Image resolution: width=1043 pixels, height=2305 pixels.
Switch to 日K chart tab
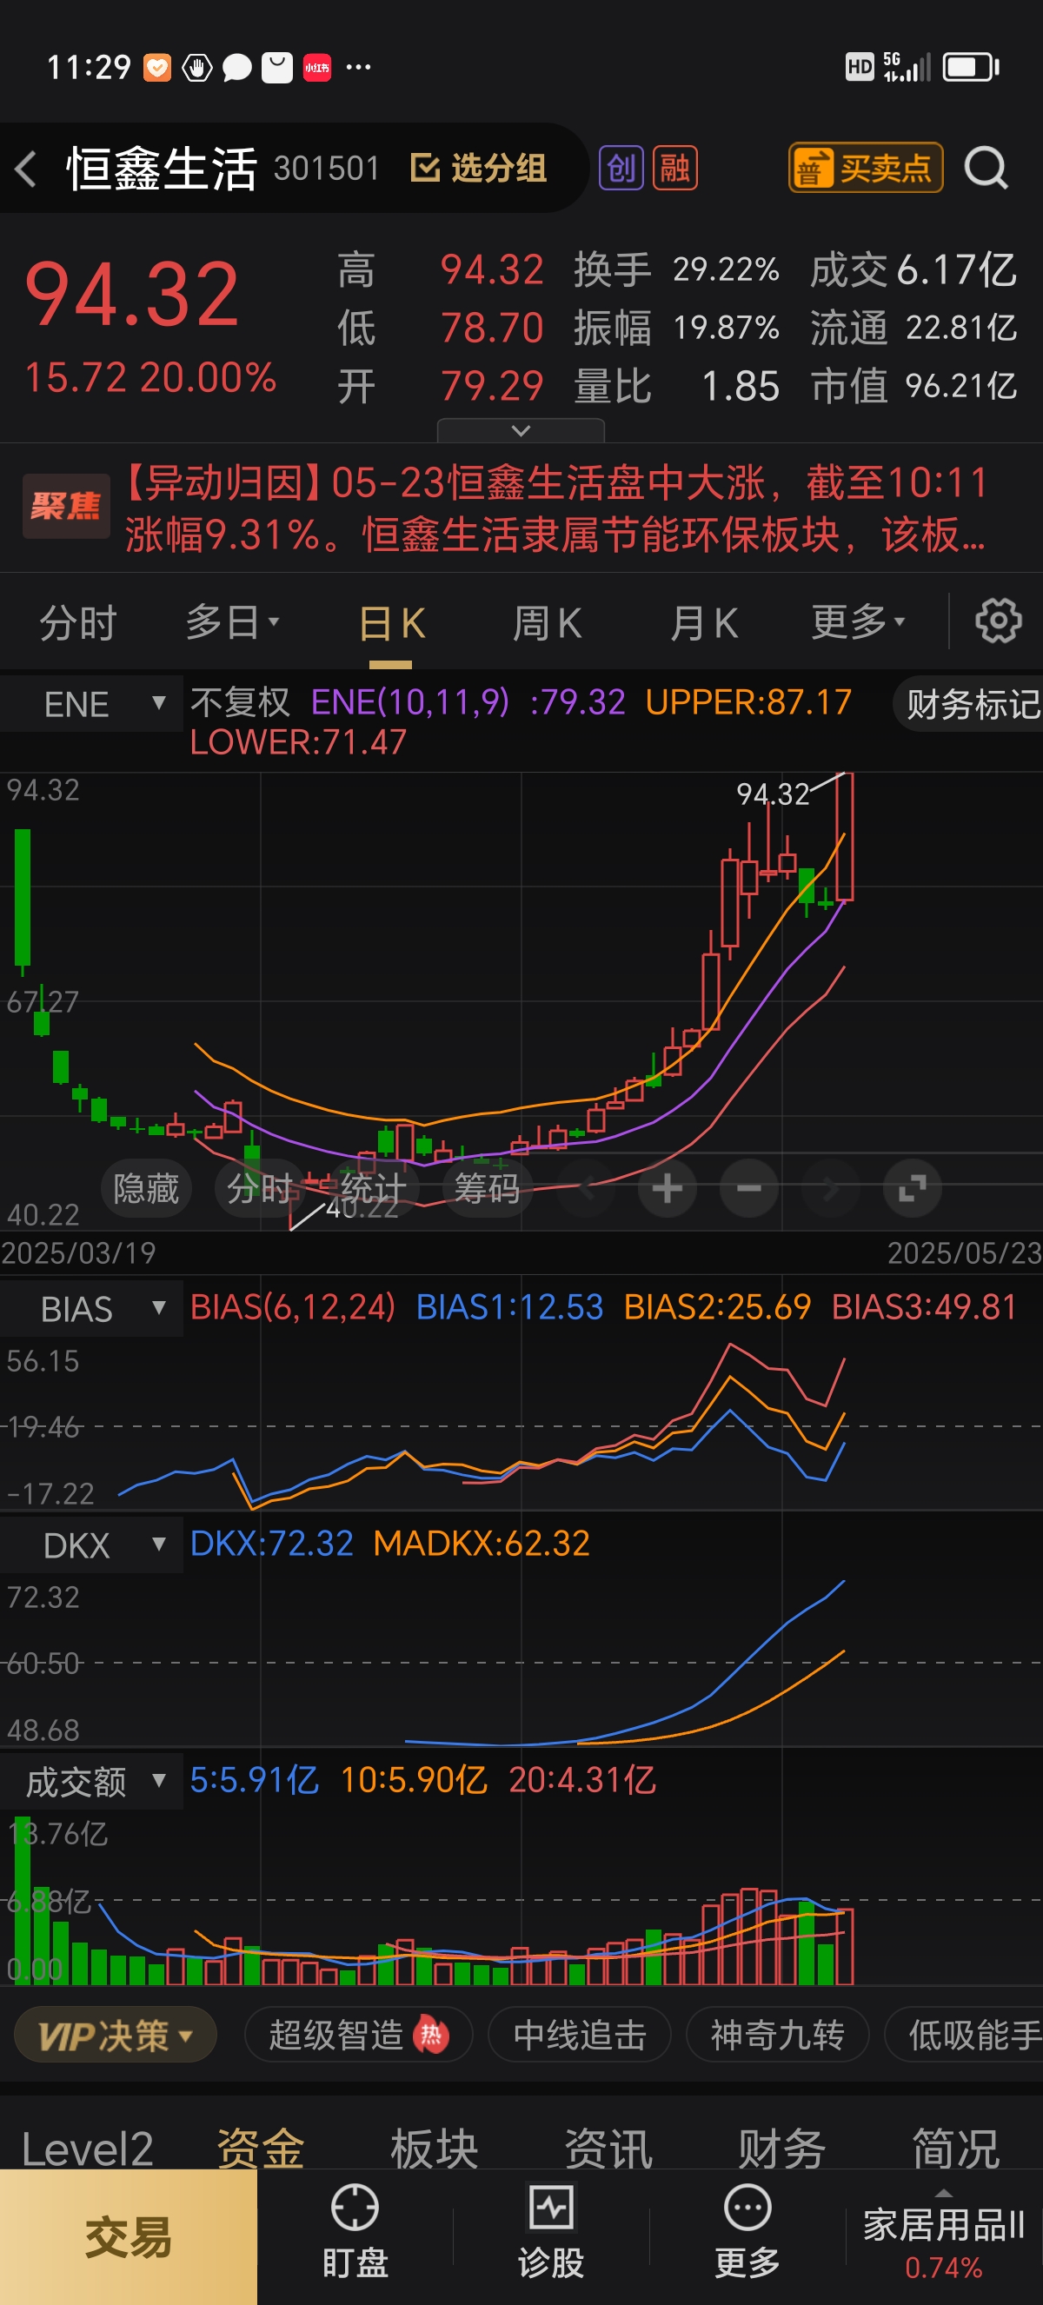click(x=391, y=622)
